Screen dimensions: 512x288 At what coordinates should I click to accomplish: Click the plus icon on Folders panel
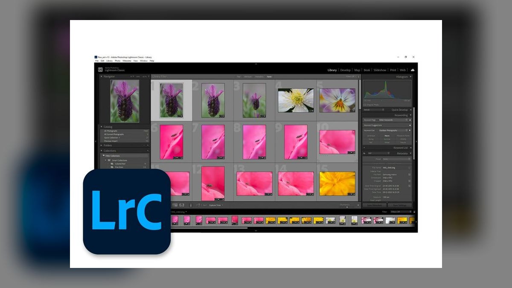coord(148,145)
